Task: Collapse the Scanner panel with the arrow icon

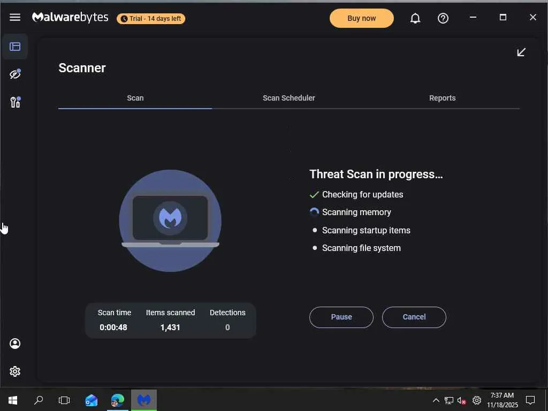Action: 521,52
